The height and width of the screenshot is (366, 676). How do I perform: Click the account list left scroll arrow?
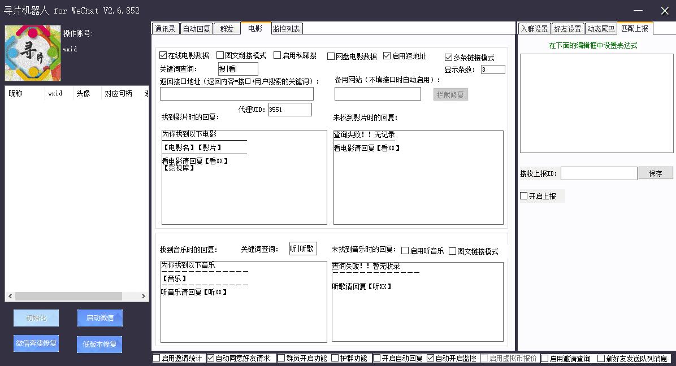click(10, 296)
